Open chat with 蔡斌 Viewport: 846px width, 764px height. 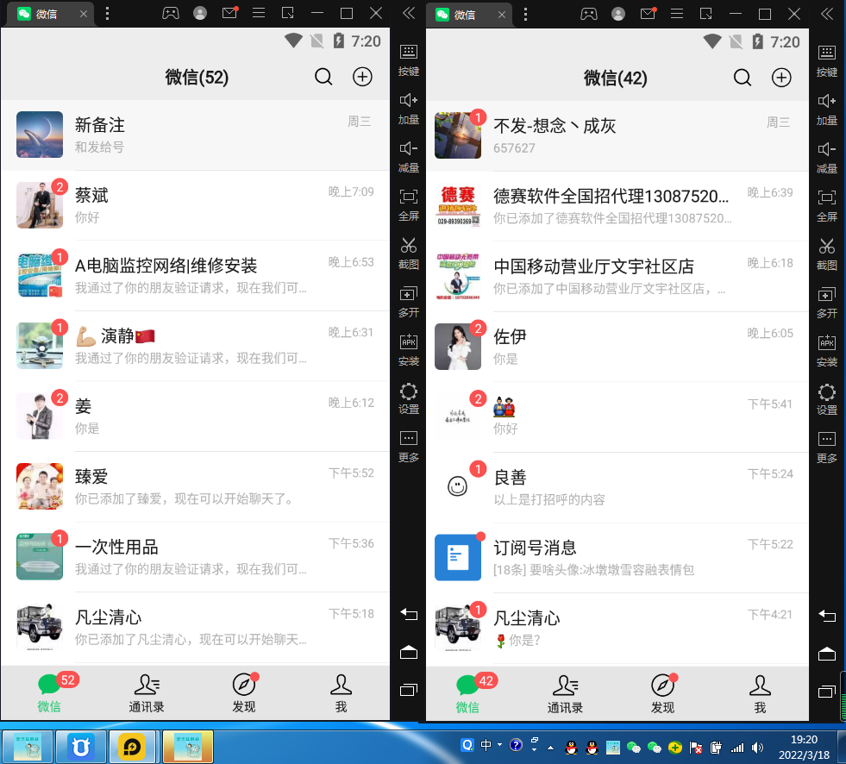point(195,205)
